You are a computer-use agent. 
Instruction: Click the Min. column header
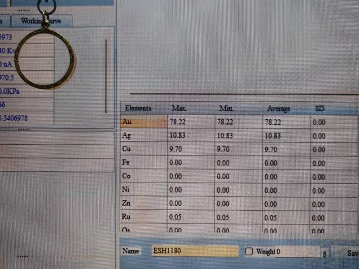(227, 108)
